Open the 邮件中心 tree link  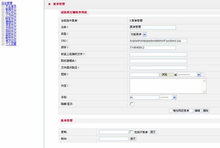tap(11, 38)
